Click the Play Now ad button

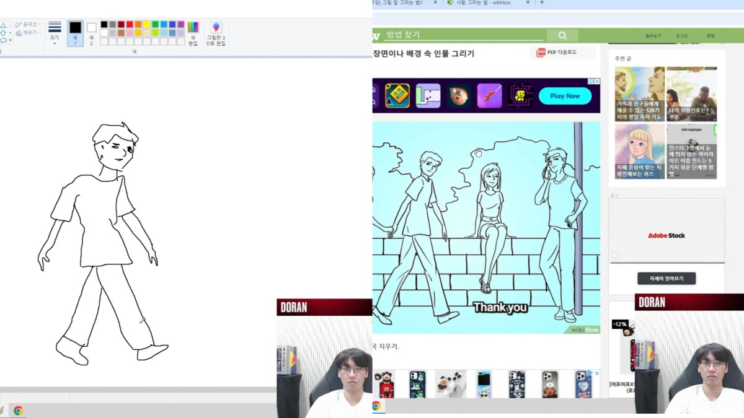pyautogui.click(x=564, y=96)
